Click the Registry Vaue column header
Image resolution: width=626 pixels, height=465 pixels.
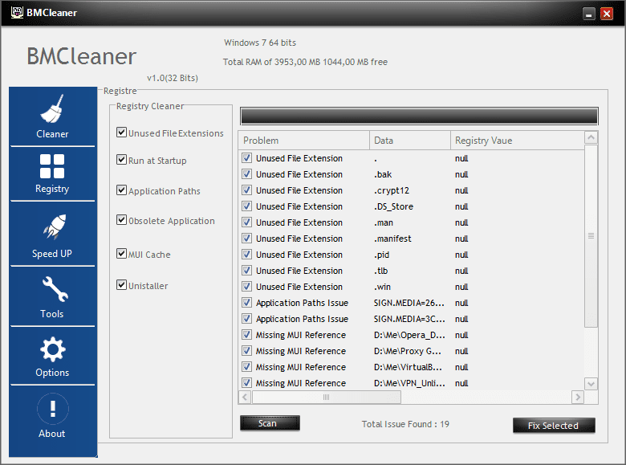click(x=518, y=141)
